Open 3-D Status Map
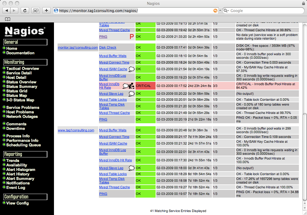 20,100
